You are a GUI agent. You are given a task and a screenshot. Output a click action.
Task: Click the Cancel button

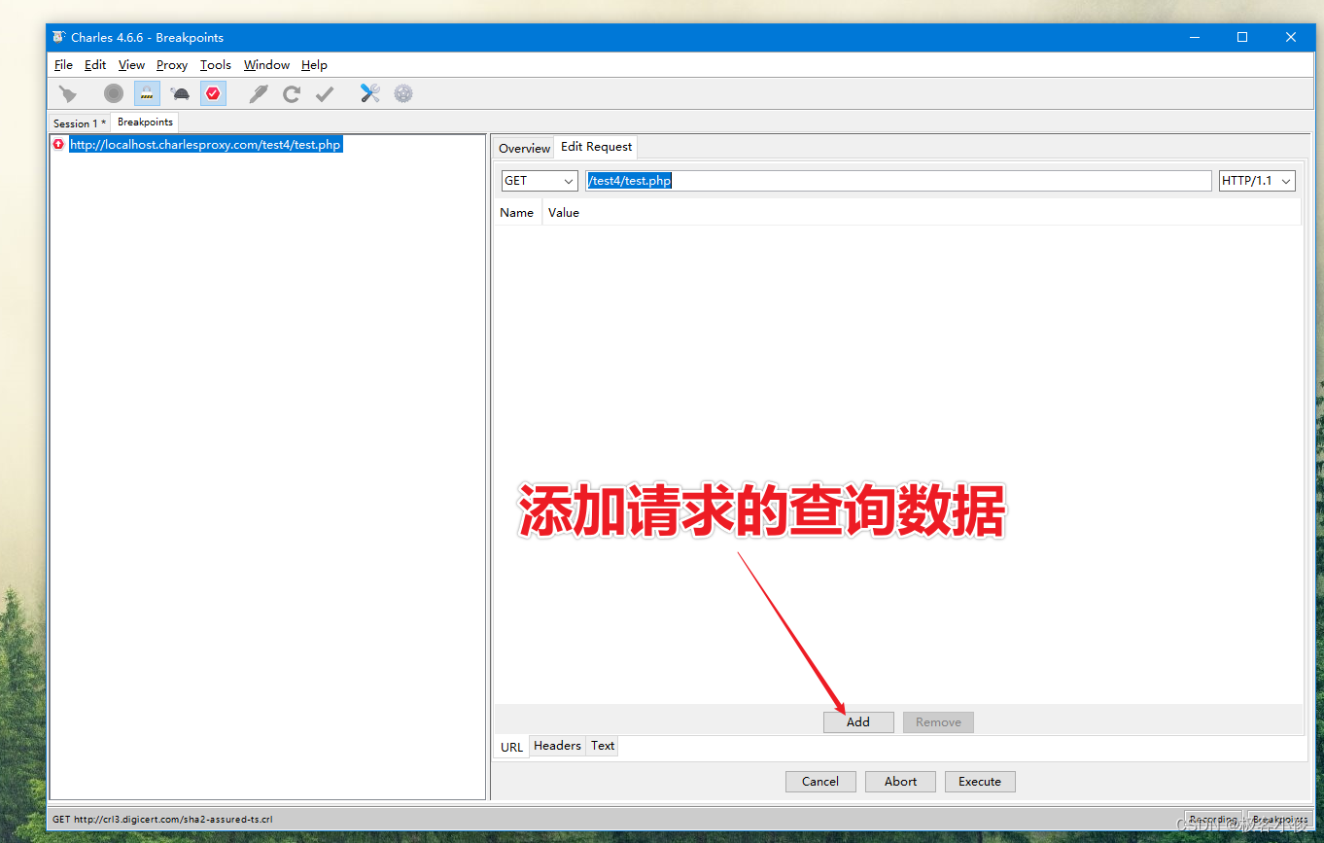point(820,781)
